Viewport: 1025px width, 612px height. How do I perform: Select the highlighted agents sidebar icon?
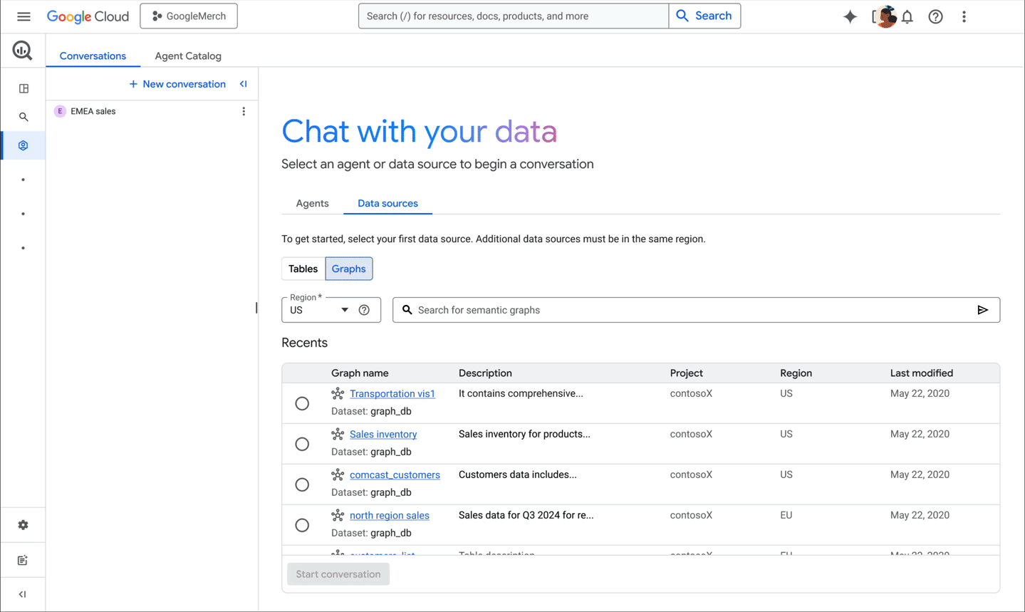click(x=24, y=145)
